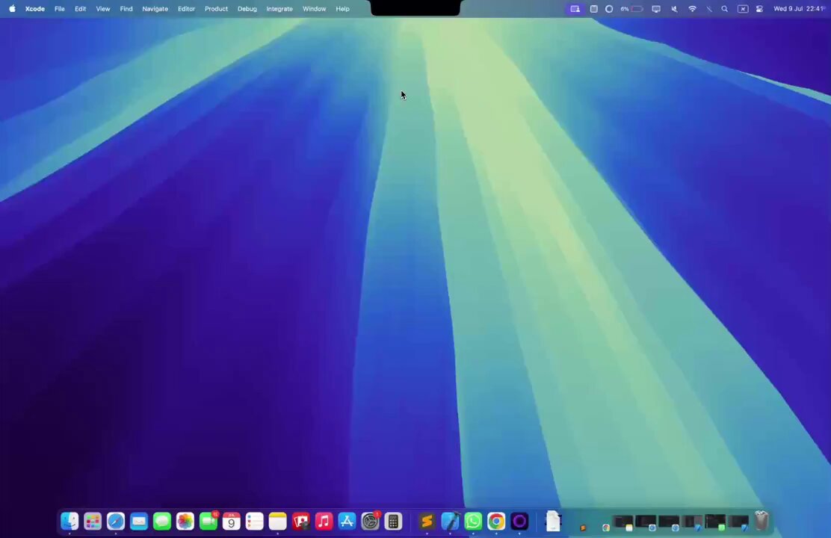
Task: Open Photos from the Dock
Action: (185, 521)
